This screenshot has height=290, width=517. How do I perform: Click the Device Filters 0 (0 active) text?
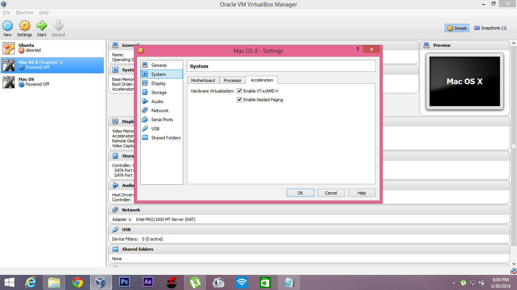[x=137, y=239]
